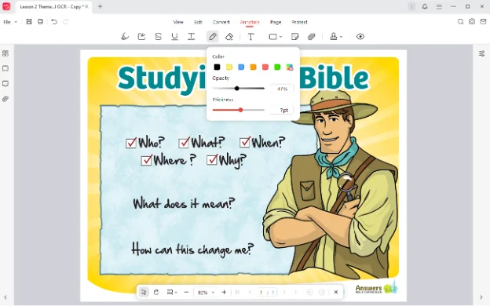Screen dimensions: 490x306
Task: Toggle the Pencil drawing tool
Action: point(213,37)
